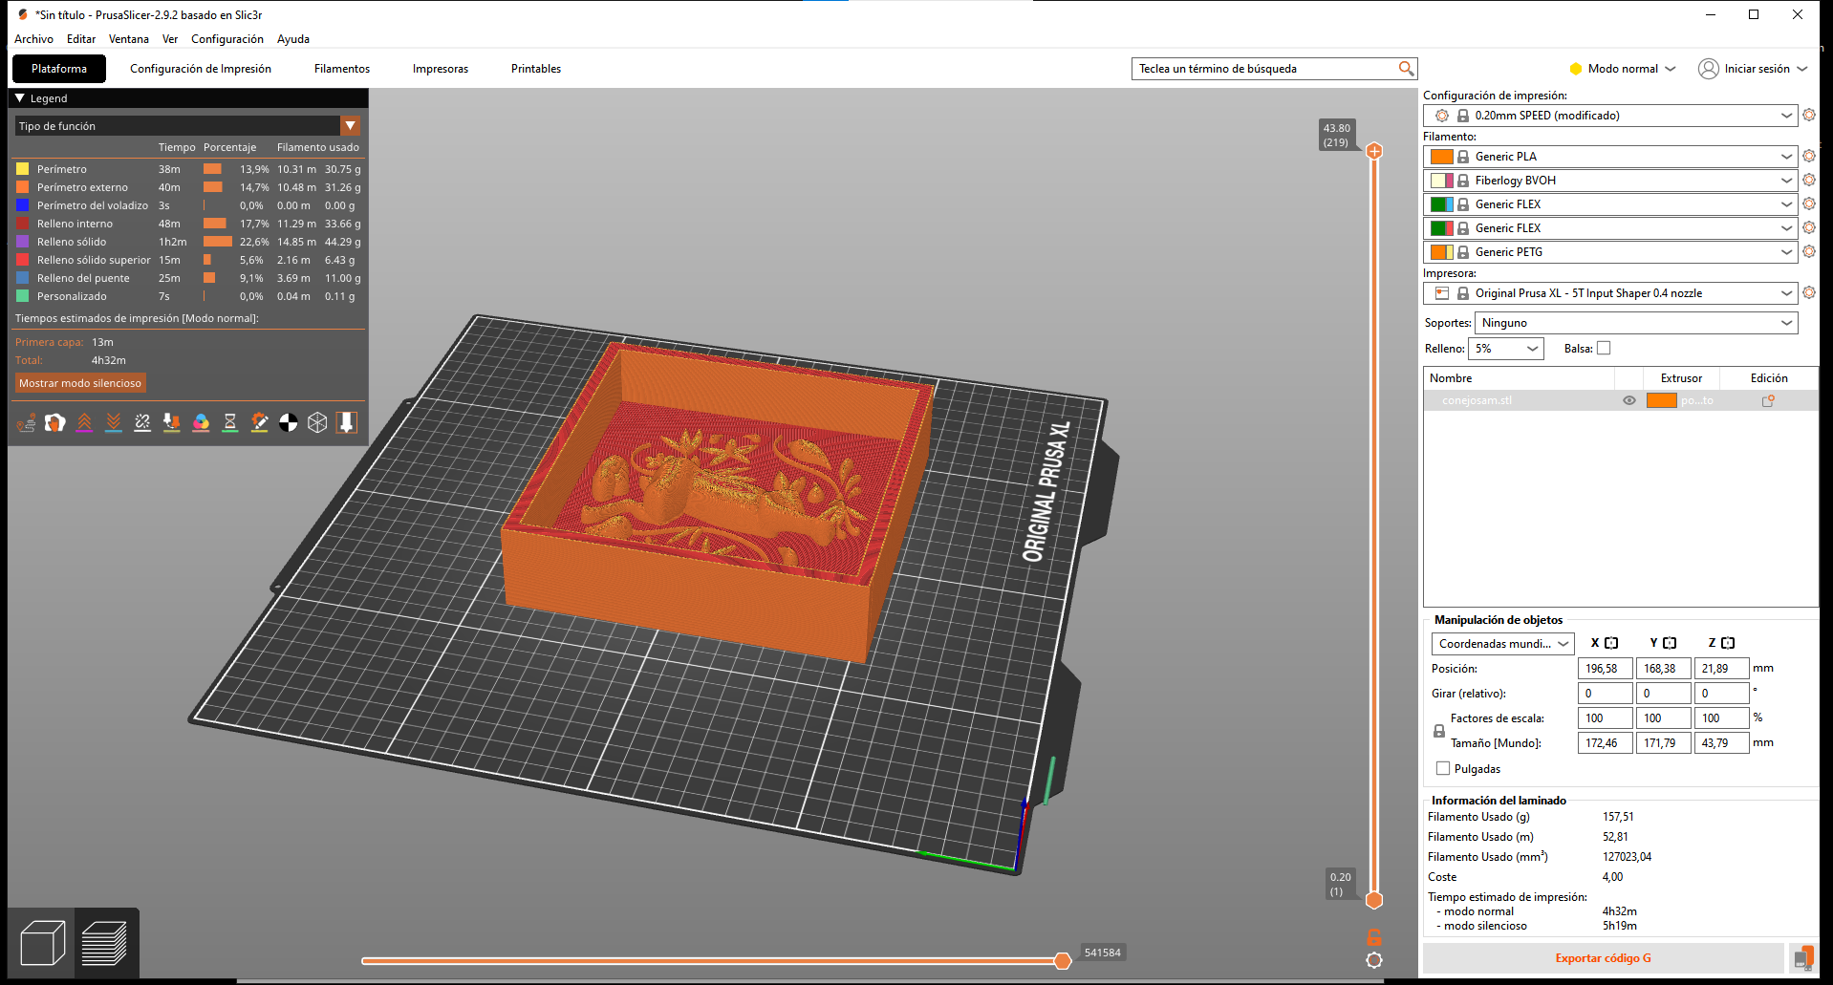Screen dimensions: 1833x985
Task: Click the horizontal move slider handle
Action: tap(1062, 961)
